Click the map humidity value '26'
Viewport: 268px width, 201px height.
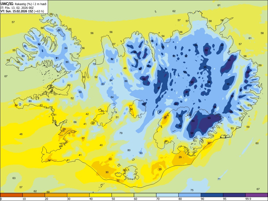pos(165,117)
